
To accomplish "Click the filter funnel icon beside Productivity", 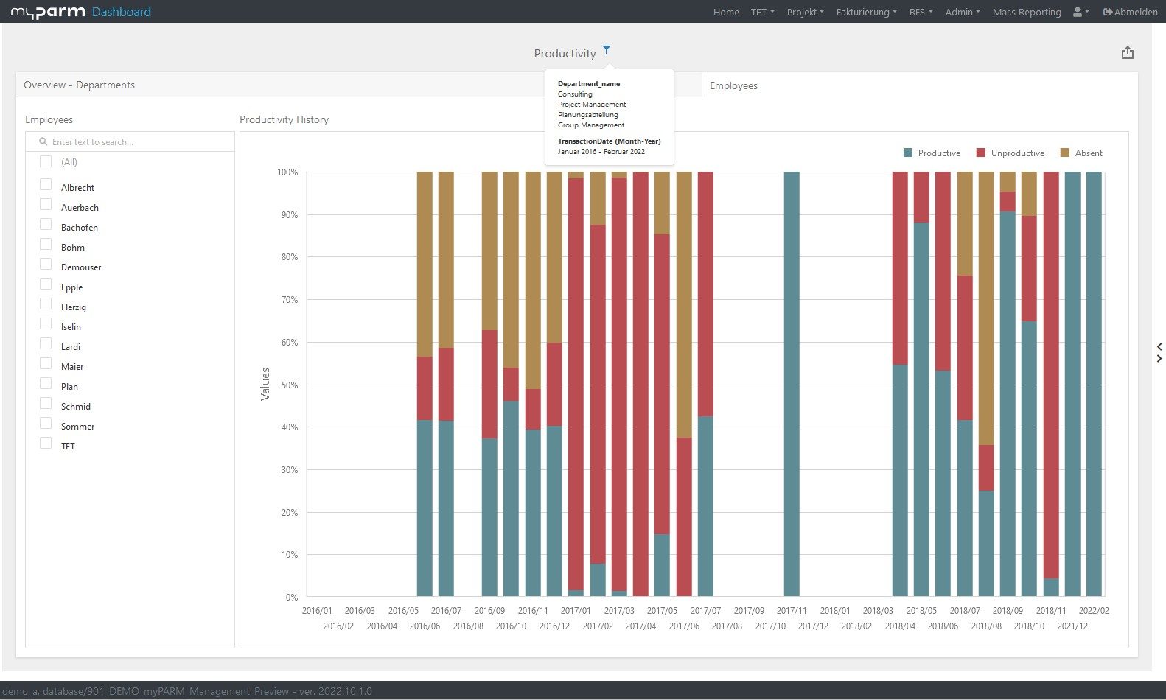I will click(607, 50).
